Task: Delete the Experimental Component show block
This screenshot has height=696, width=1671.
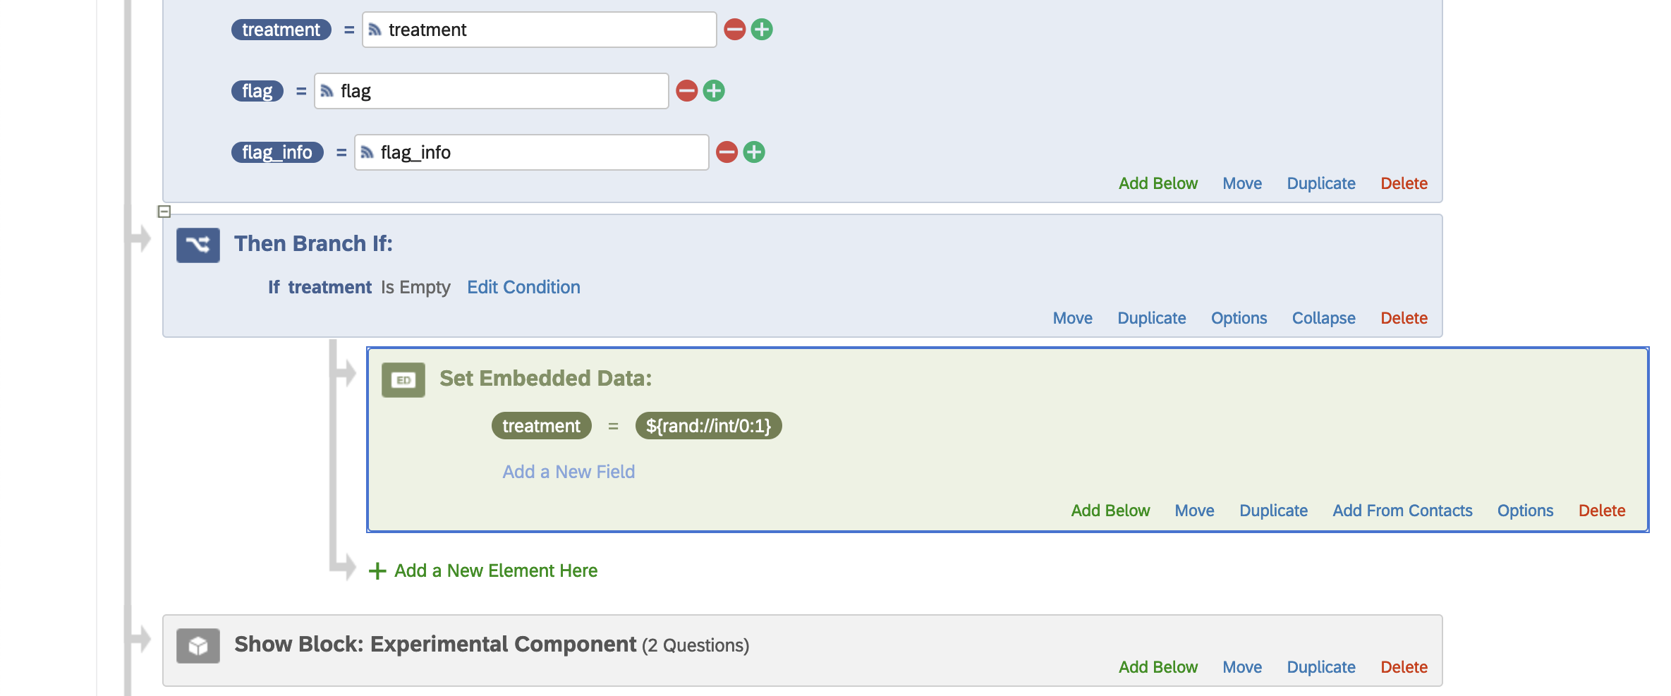Action: coord(1404,667)
